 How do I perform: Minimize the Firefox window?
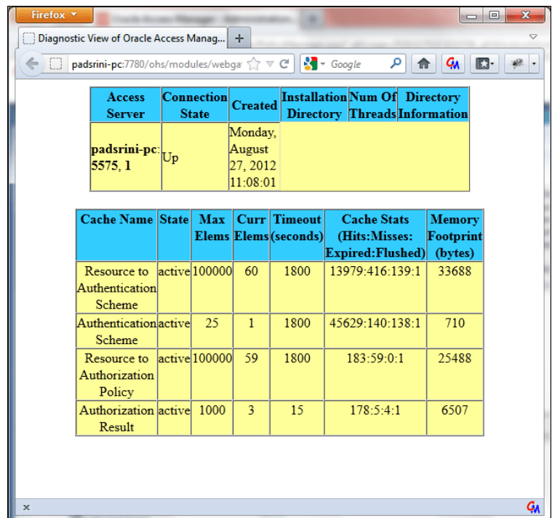pos(471,15)
